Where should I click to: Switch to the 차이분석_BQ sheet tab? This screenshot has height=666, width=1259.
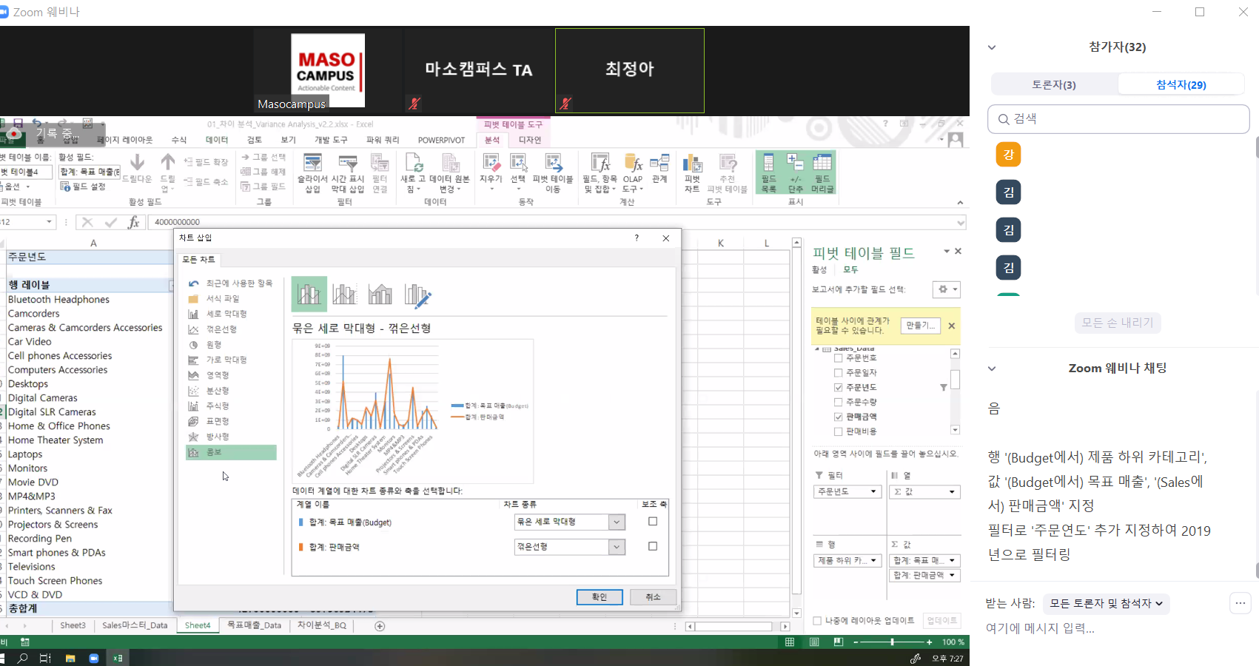point(321,625)
